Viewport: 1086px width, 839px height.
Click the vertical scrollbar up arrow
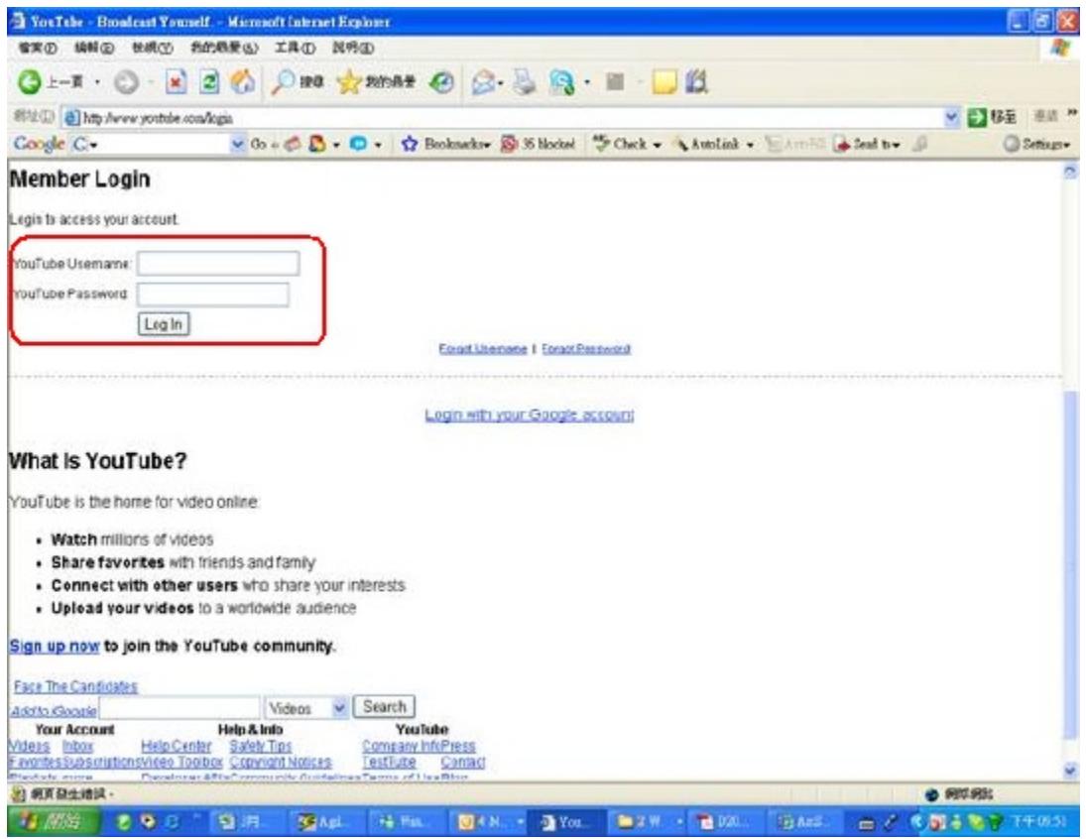click(1071, 172)
